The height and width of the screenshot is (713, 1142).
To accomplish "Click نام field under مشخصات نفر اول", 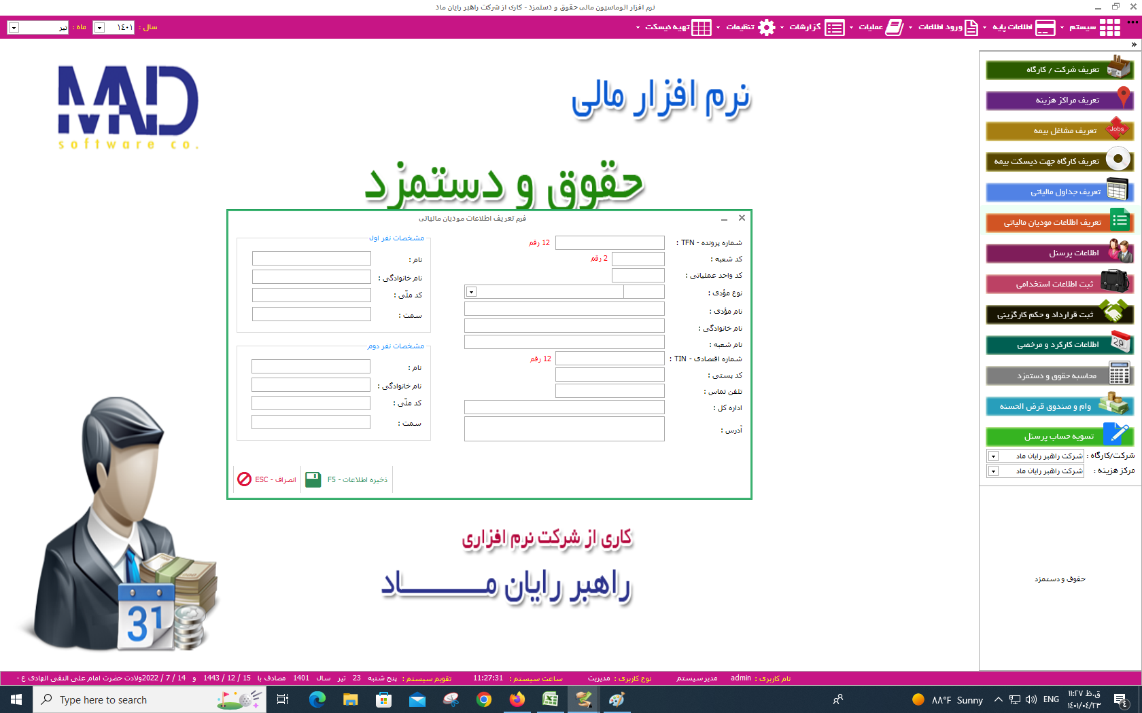I will click(311, 259).
